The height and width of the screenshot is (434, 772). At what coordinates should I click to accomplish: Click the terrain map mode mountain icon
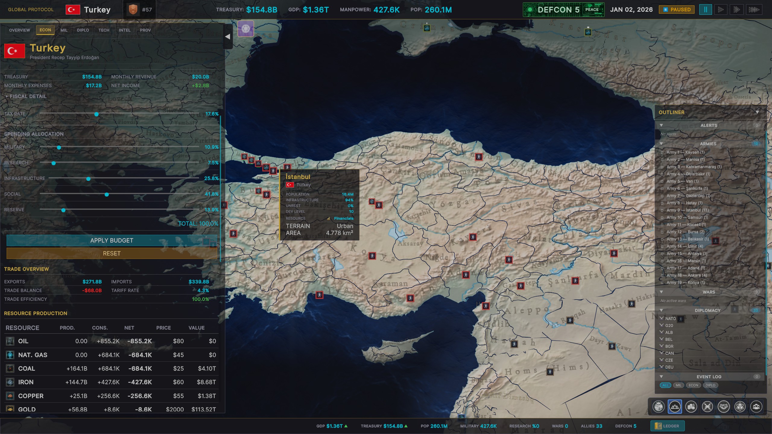pos(675,407)
